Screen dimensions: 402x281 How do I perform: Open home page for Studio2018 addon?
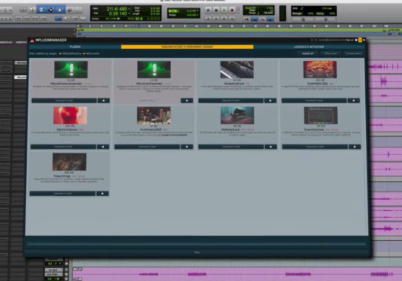coord(354,100)
